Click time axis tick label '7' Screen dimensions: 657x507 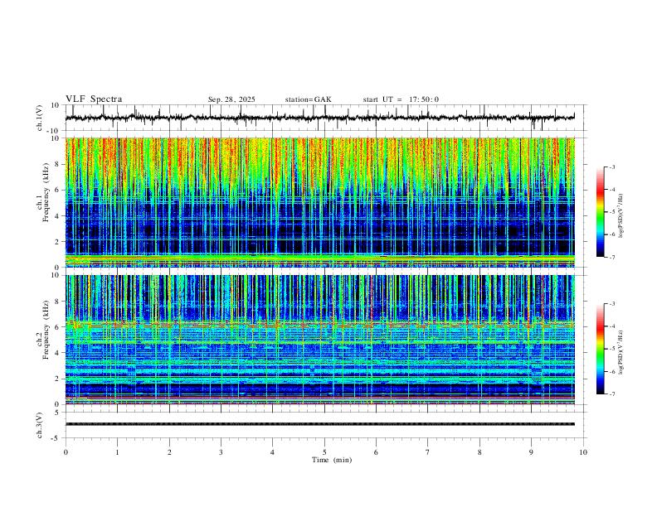pos(428,452)
